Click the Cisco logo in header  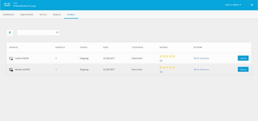pos(7,5)
